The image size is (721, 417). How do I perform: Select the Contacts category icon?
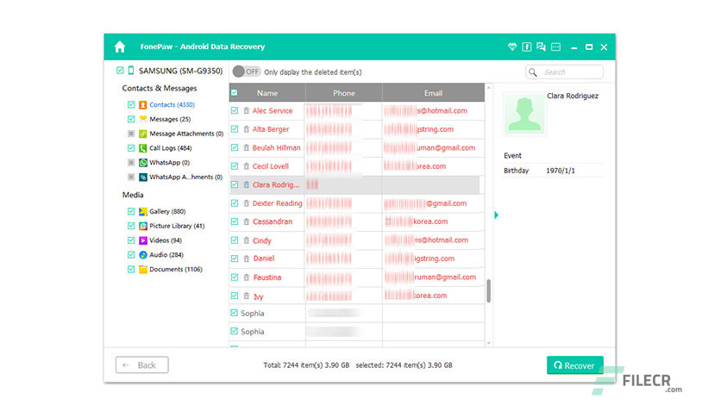click(x=143, y=105)
